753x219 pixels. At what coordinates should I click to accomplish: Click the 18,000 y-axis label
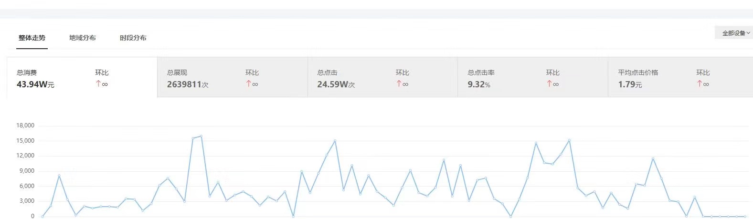point(25,125)
